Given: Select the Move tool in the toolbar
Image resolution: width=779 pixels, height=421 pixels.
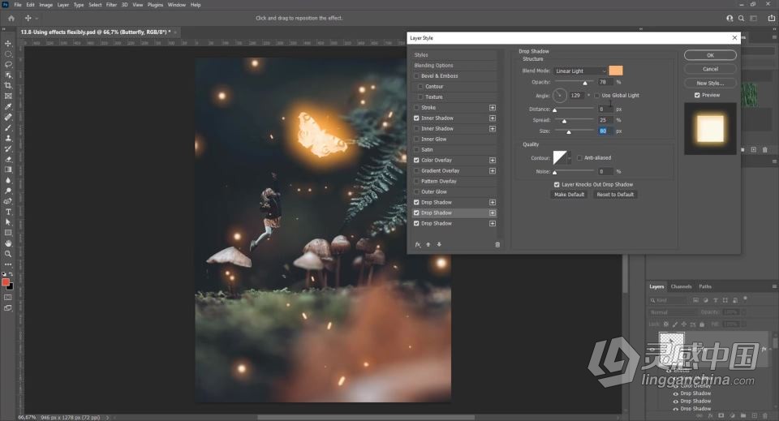Looking at the screenshot, I should (8, 44).
